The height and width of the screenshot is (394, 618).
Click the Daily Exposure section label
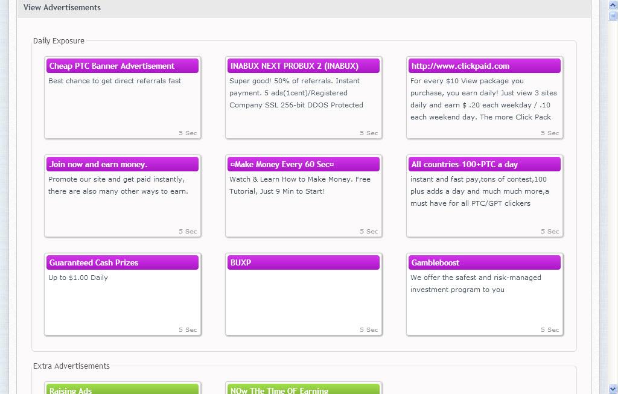click(x=59, y=41)
